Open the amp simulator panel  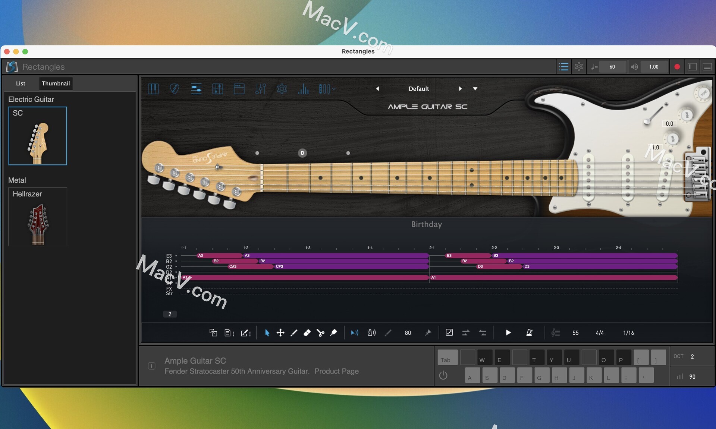point(239,89)
